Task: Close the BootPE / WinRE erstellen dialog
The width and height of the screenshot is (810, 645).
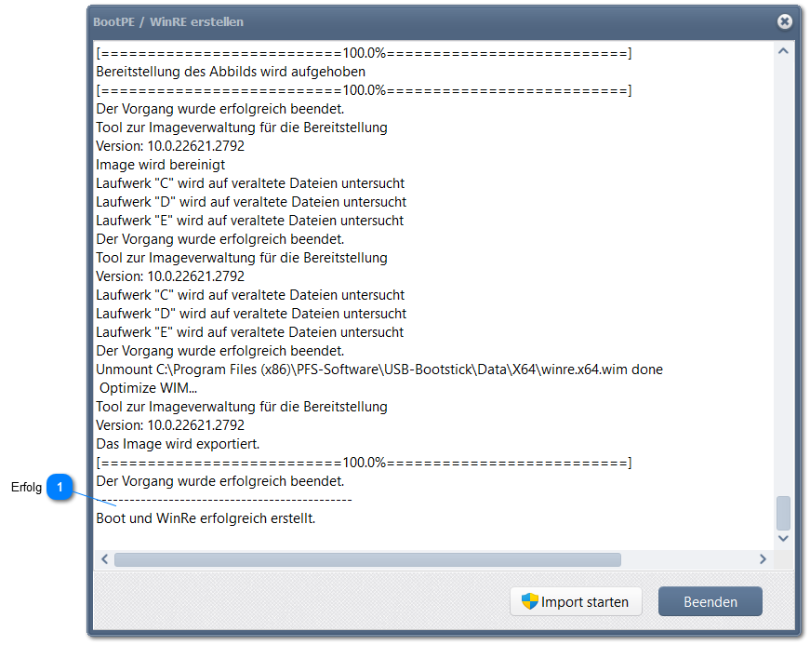Action: pos(785,21)
